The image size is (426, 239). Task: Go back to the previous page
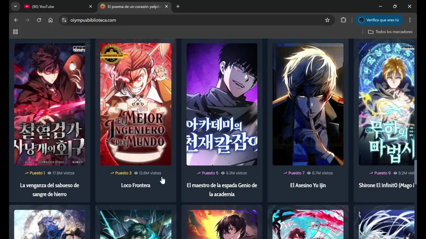pyautogui.click(x=16, y=20)
